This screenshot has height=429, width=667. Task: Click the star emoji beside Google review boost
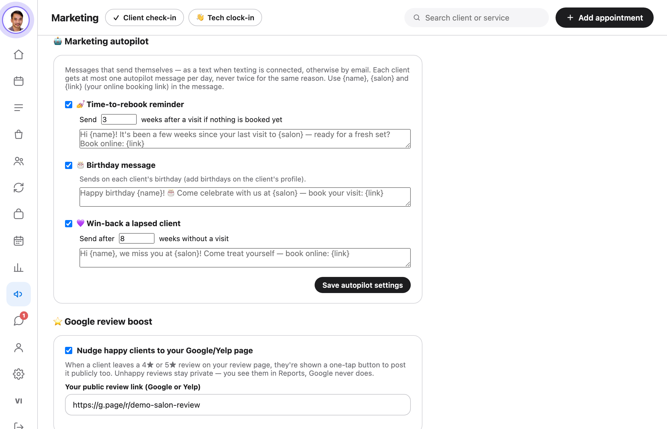coord(58,321)
